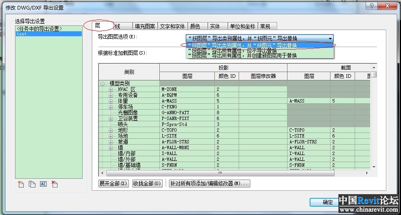Choose option 导出所有属性，并创建新图层用于替换
The height and width of the screenshot is (215, 401).
point(260,55)
